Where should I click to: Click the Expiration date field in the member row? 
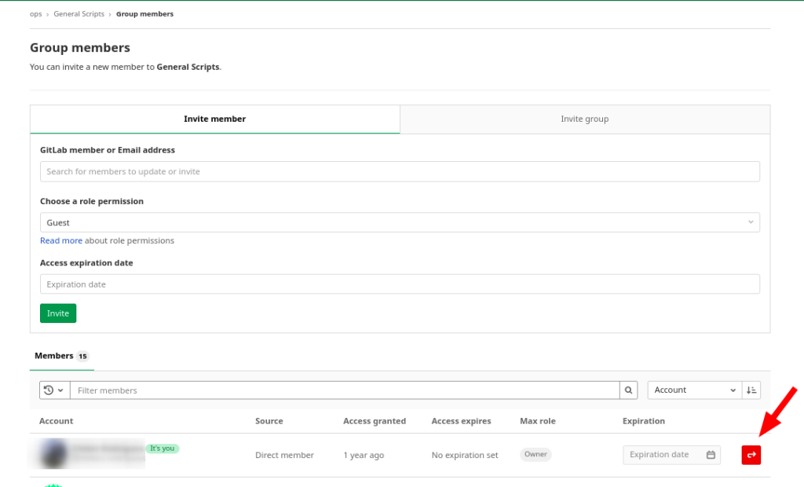[x=663, y=455]
